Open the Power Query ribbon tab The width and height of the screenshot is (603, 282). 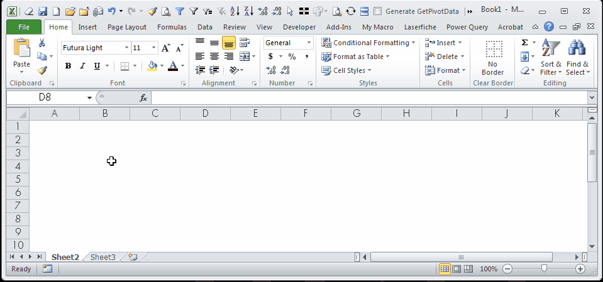point(467,27)
